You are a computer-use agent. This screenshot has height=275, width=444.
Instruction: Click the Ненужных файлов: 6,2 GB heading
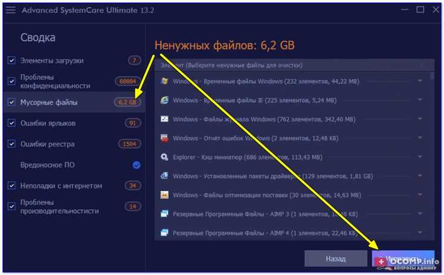point(225,45)
